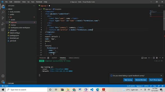Switch to the DEBUG CONSOLE tab
This screenshot has height=92, width=165.
point(74,58)
